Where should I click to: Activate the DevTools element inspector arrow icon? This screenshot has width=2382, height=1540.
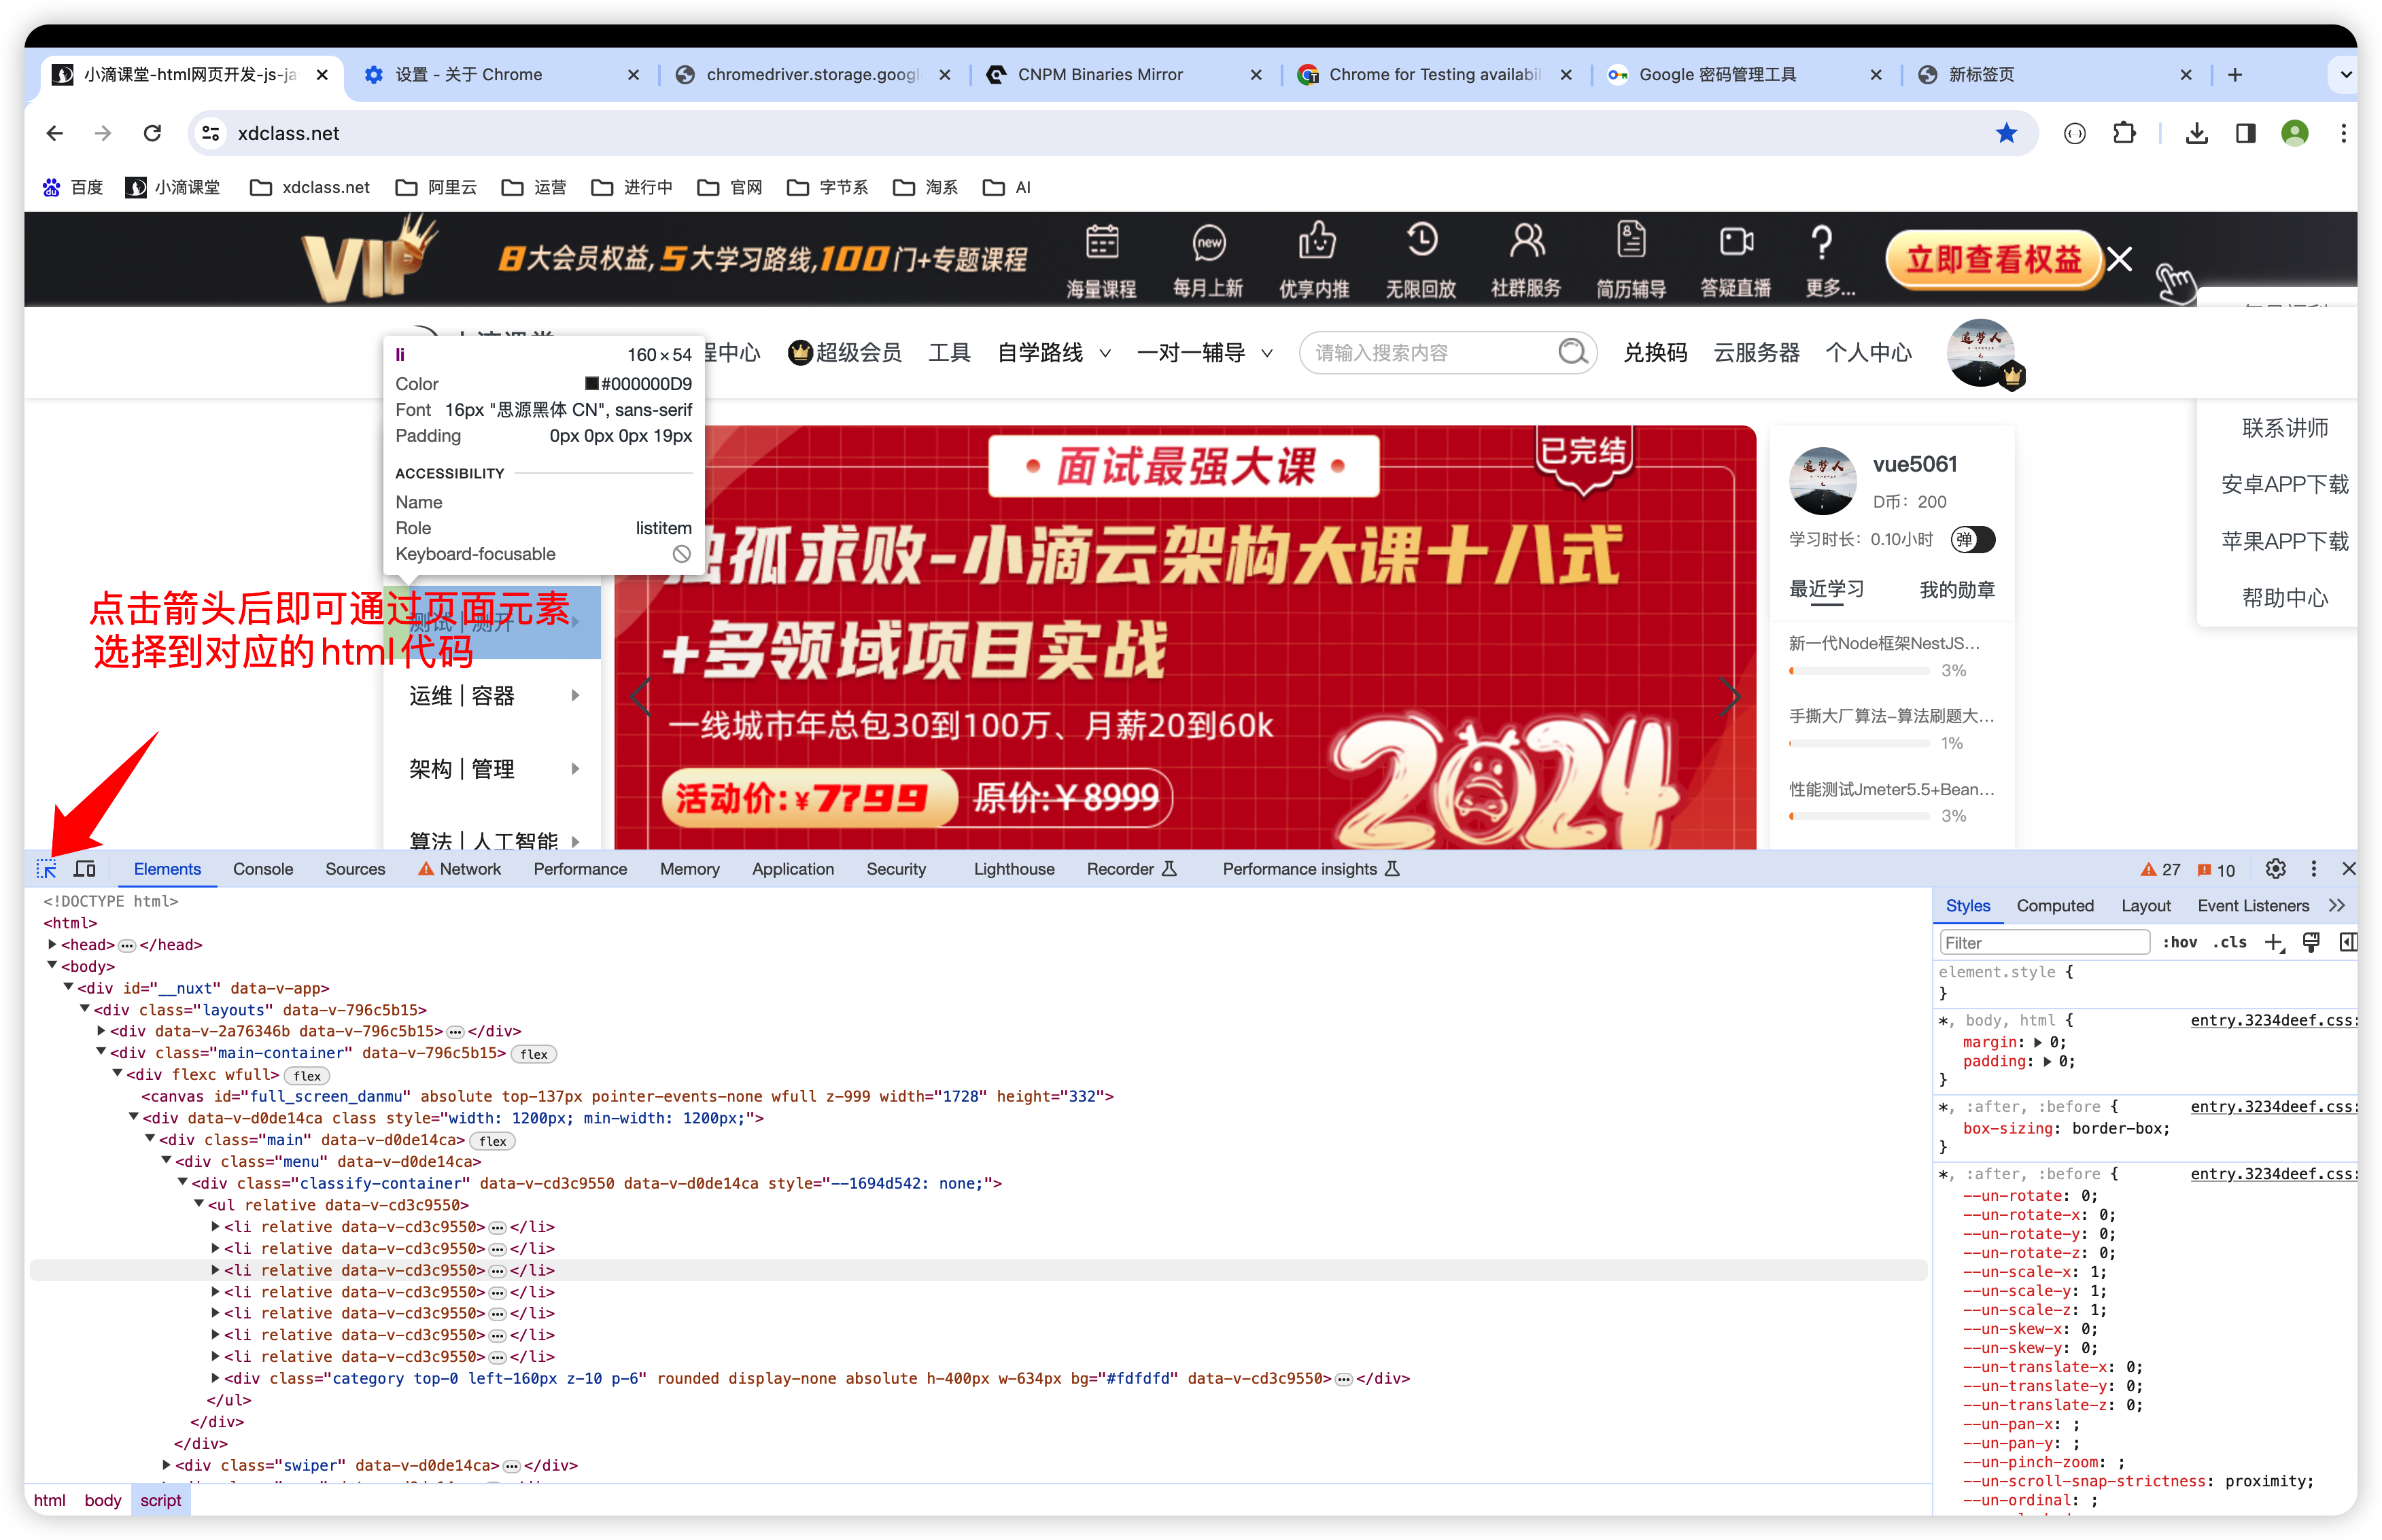(x=46, y=868)
